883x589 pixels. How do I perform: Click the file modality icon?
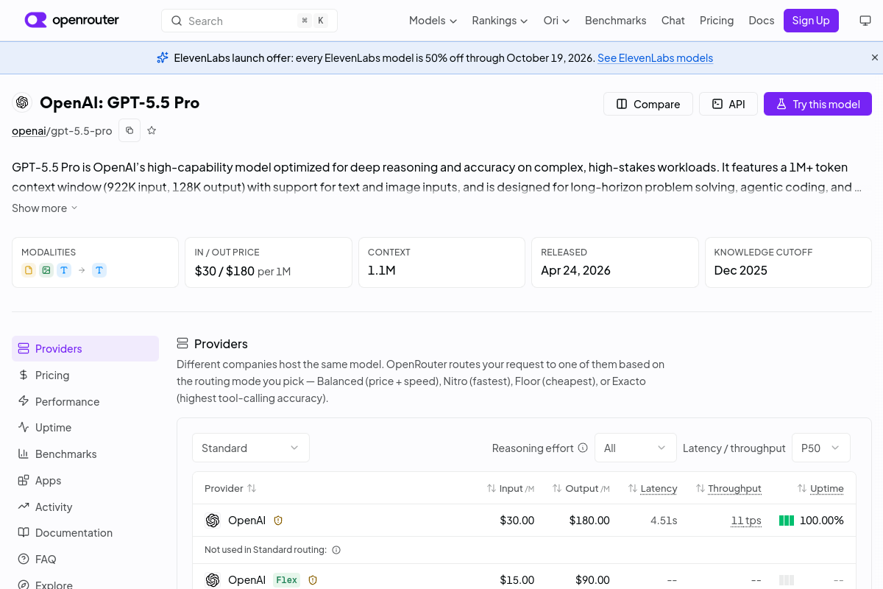(x=29, y=270)
